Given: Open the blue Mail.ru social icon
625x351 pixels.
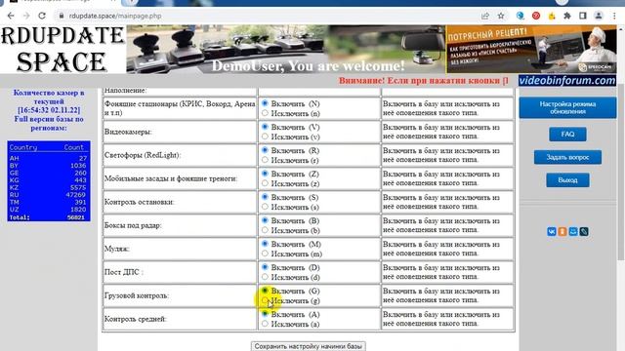Looking at the screenshot, I should (x=573, y=232).
